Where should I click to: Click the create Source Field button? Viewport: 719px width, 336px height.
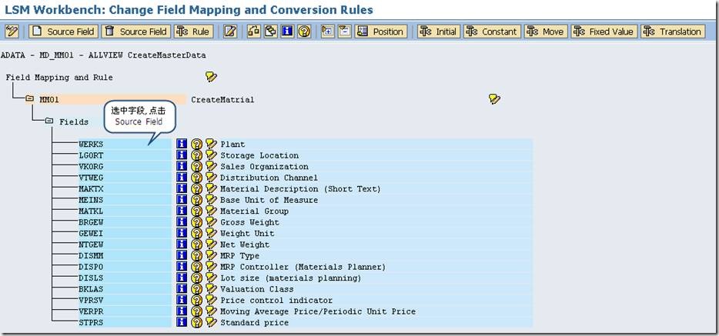pos(64,32)
